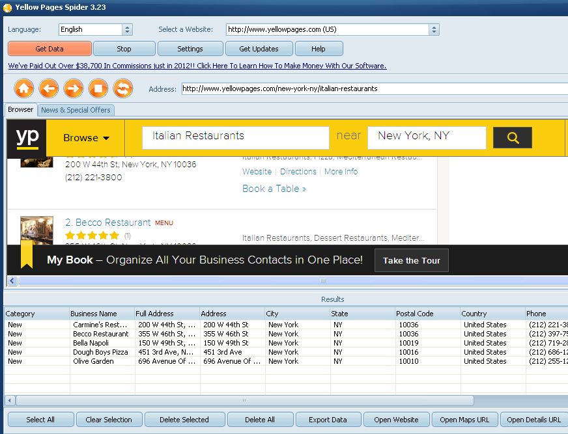Select Bella Napoli row in results
This screenshot has height=434, width=568.
286,343
